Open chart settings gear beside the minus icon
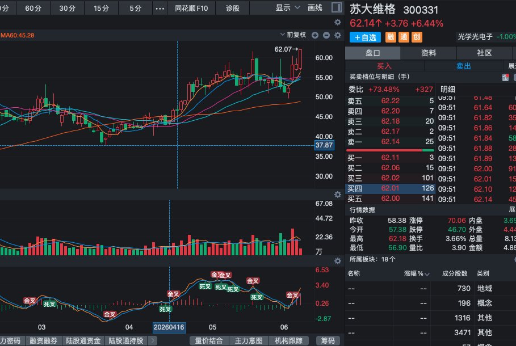Image resolution: width=516 pixels, height=346 pixels. point(338,35)
